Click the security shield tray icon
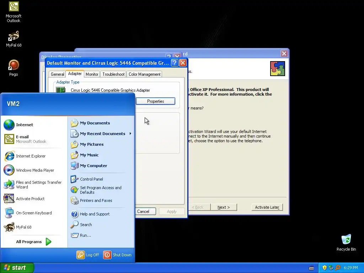The image size is (364, 273). click(325, 268)
